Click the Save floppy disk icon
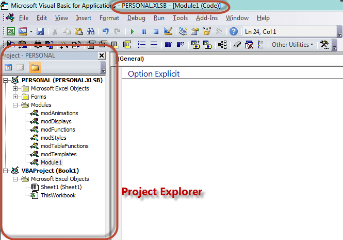Image resolution: width=343 pixels, height=240 pixels. click(40, 32)
